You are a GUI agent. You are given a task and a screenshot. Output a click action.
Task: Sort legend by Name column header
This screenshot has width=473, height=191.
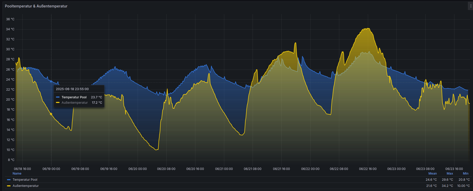click(x=17, y=174)
